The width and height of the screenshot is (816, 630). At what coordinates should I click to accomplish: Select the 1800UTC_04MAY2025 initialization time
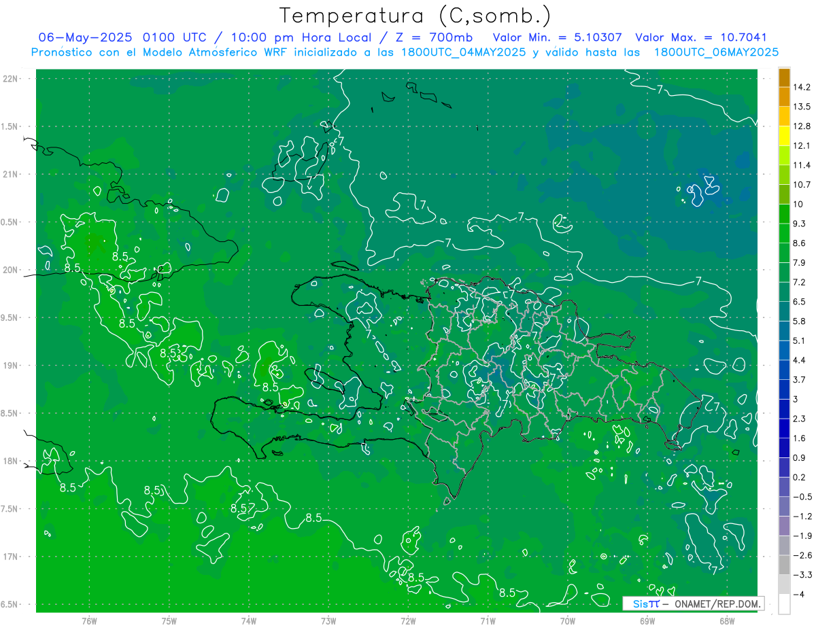point(463,52)
